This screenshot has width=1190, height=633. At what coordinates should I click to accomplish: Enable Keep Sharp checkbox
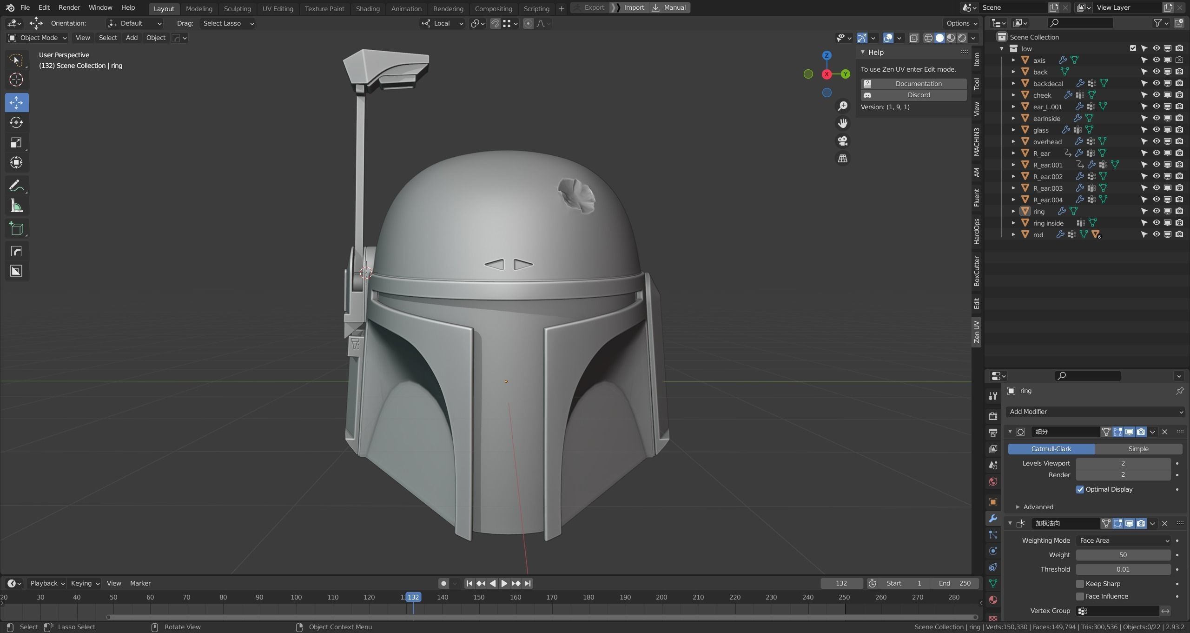pos(1080,584)
